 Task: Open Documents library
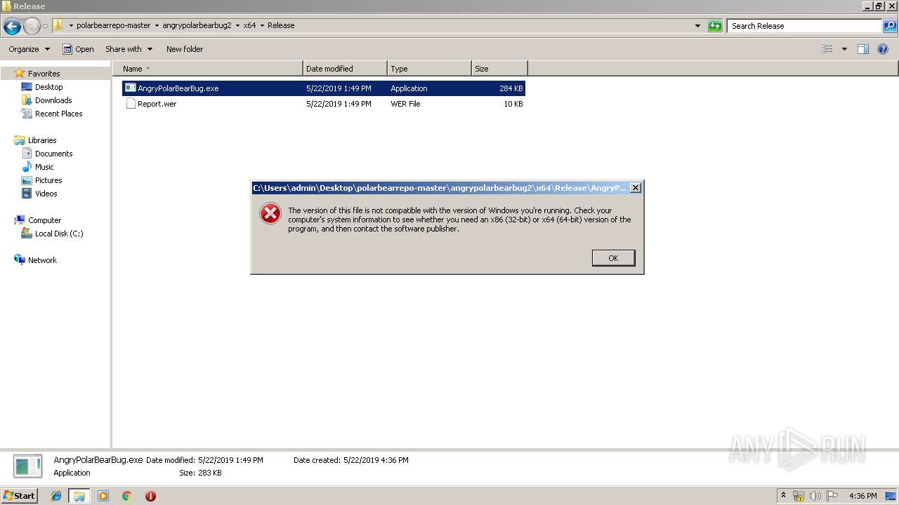pos(53,154)
